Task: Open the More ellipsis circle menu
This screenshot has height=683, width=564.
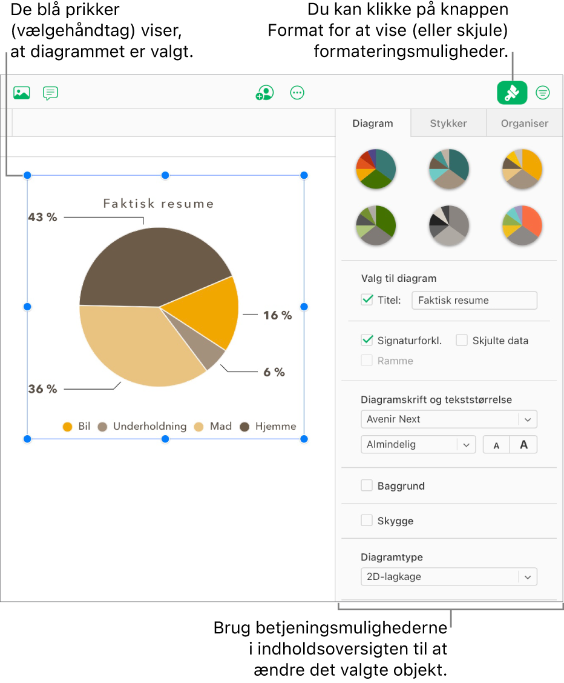Action: click(x=297, y=93)
